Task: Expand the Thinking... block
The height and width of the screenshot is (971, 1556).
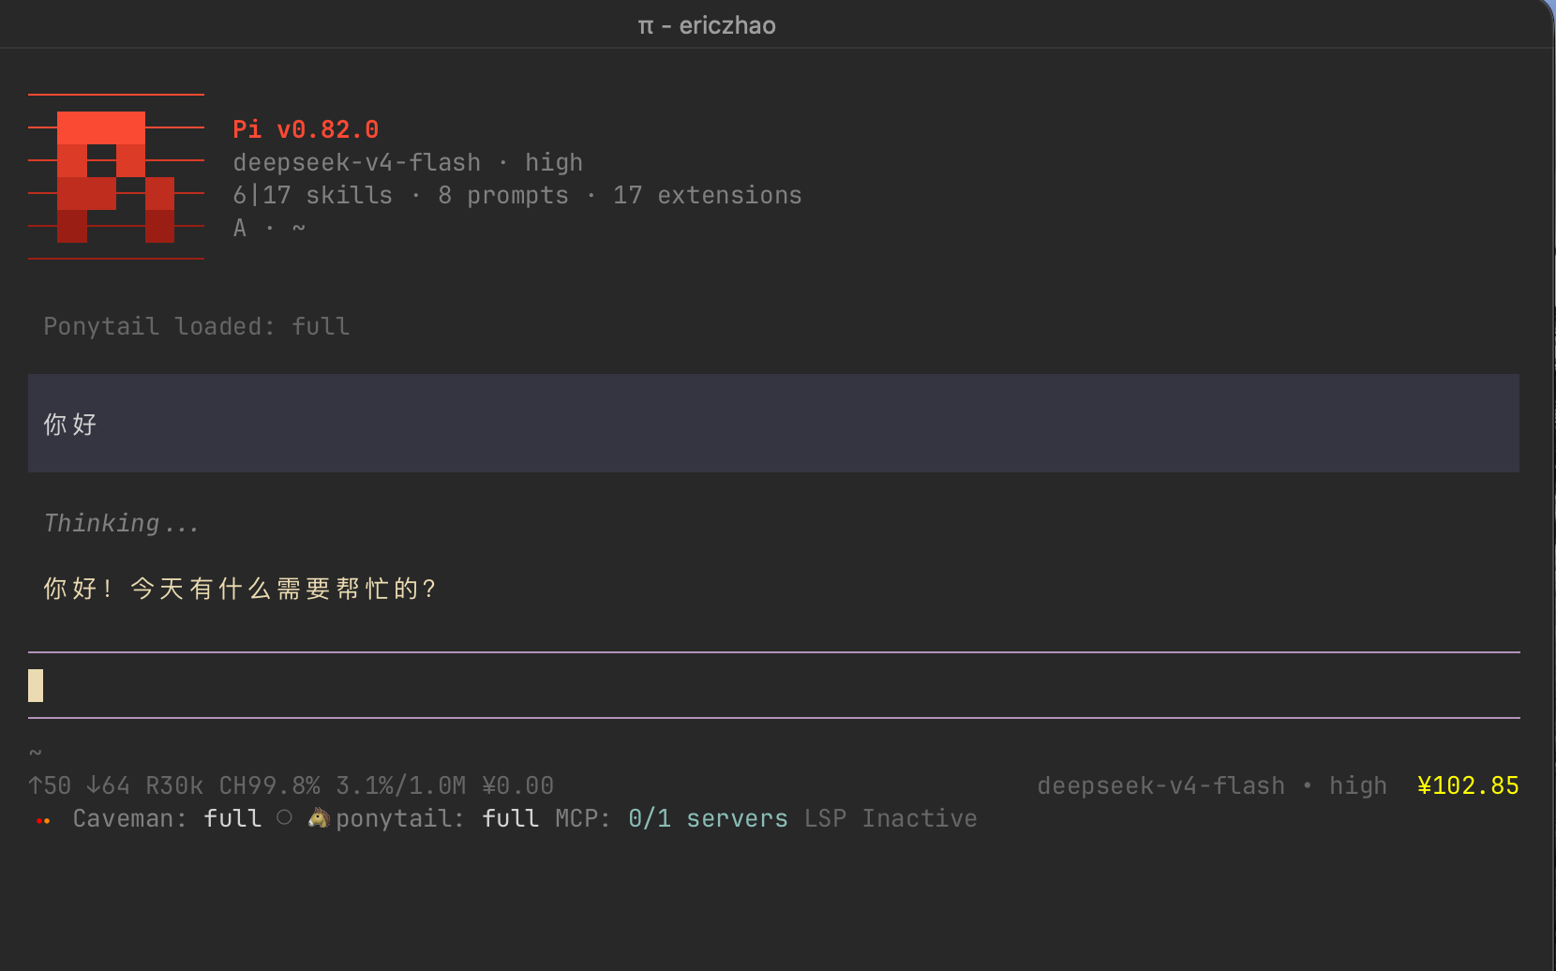Action: tap(122, 523)
